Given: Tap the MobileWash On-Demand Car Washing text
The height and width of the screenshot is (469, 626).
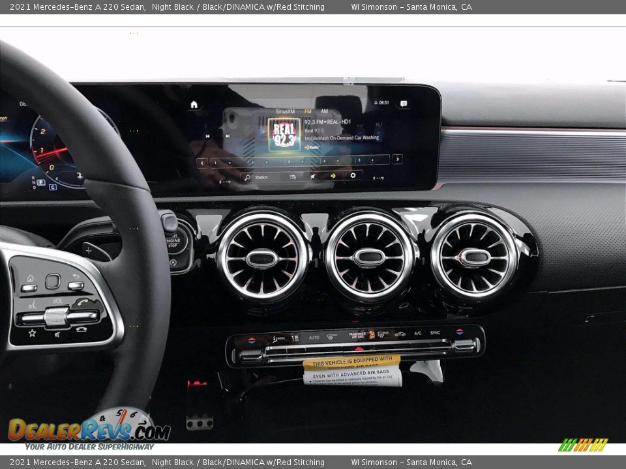Looking at the screenshot, I should coord(342,138).
